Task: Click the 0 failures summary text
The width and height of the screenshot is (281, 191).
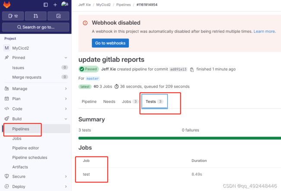Action: pos(190,130)
